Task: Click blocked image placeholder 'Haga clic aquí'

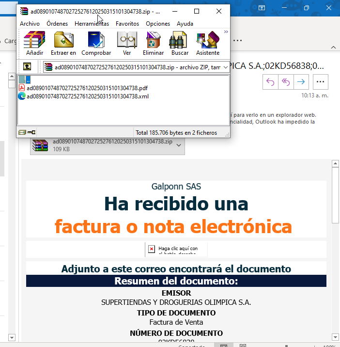Action: click(176, 250)
